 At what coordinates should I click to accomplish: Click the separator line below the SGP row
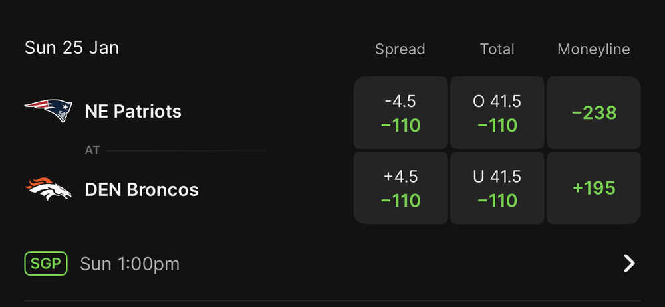[332, 300]
